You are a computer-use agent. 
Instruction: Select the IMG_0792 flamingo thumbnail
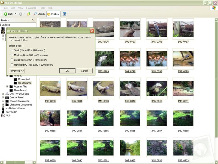point(130,58)
